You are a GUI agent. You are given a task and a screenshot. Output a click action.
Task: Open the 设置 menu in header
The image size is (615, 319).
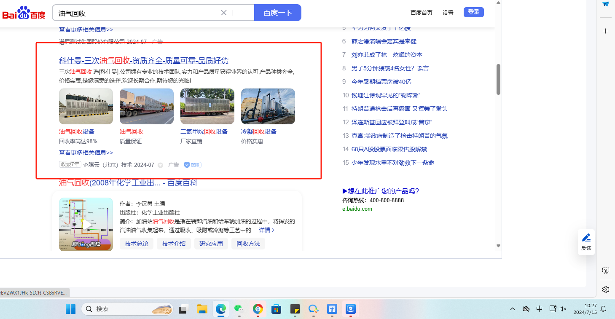click(448, 13)
